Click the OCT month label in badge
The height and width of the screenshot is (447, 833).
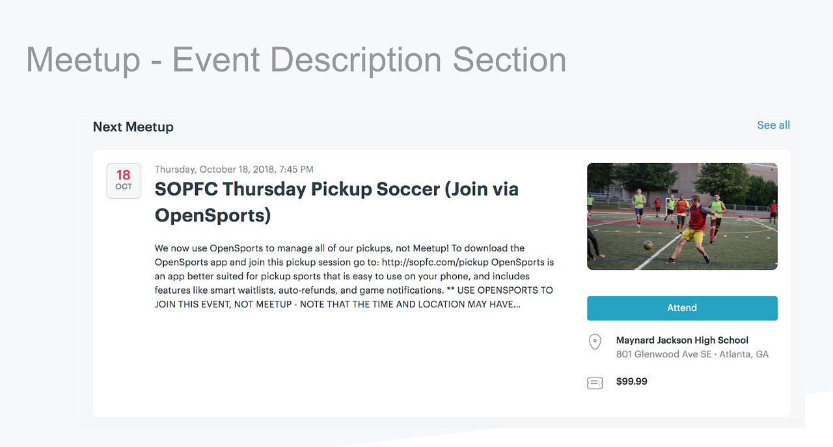pos(124,187)
